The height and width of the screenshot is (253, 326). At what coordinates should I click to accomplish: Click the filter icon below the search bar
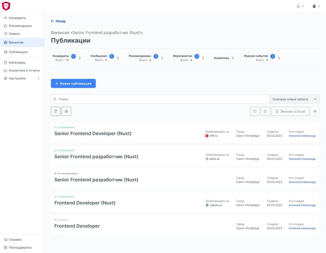pyautogui.click(x=55, y=111)
